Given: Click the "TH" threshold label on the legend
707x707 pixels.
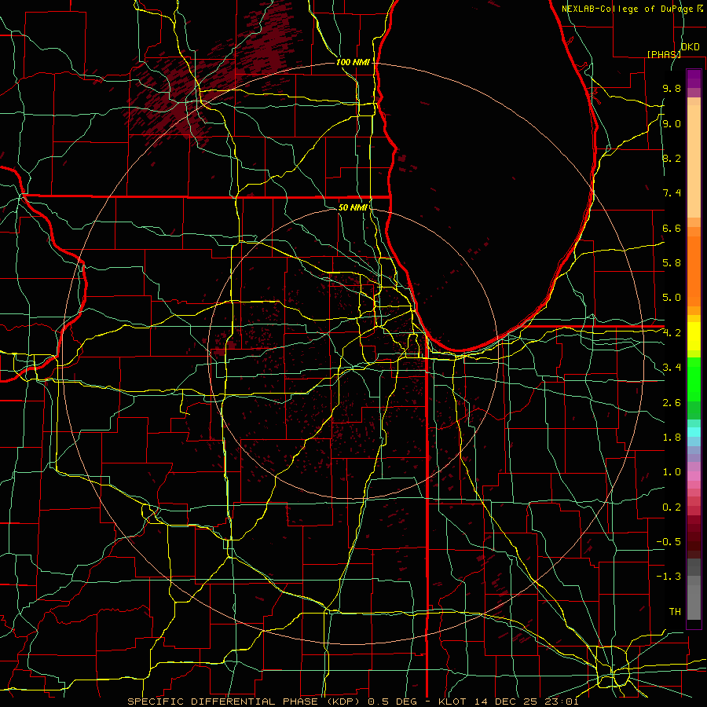Looking at the screenshot, I should pyautogui.click(x=675, y=612).
